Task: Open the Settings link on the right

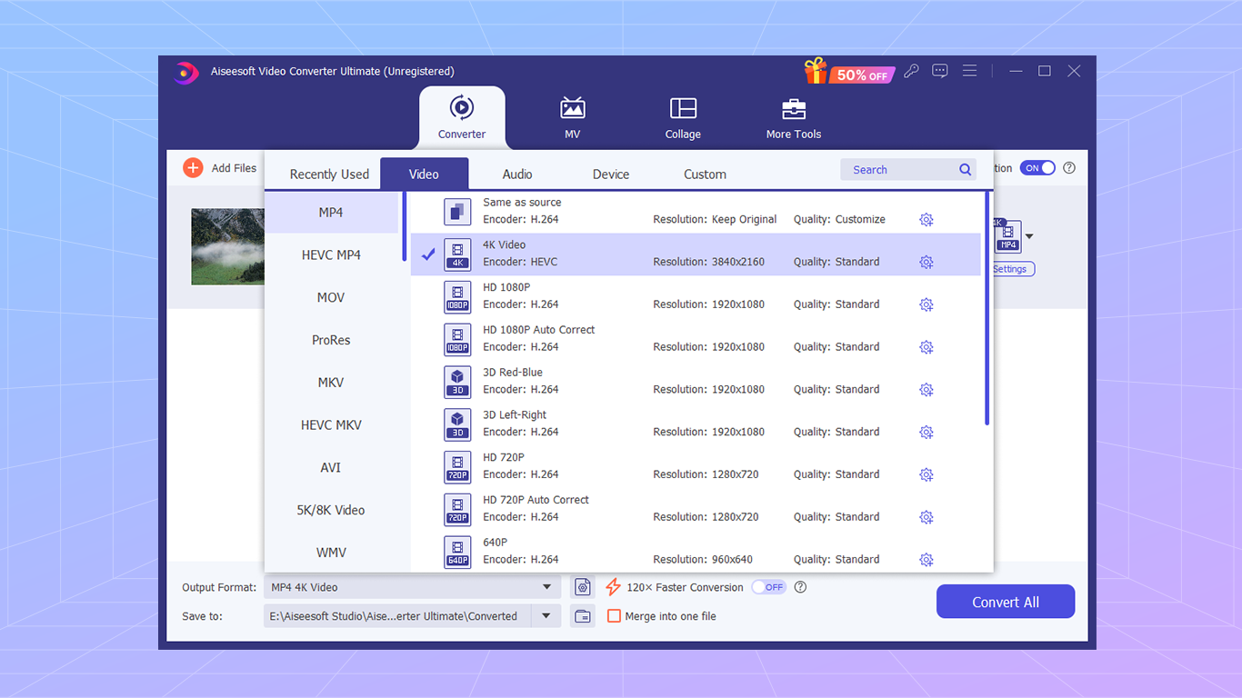Action: pos(1012,268)
